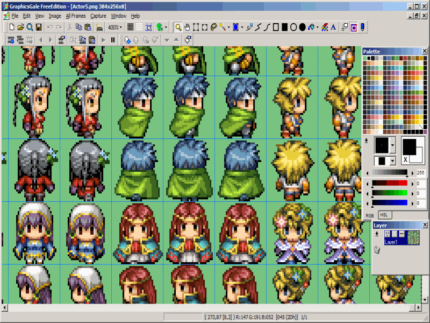Add a new frame with Add Frame icon
Viewport: 430px width, 323px height.
(x=11, y=40)
